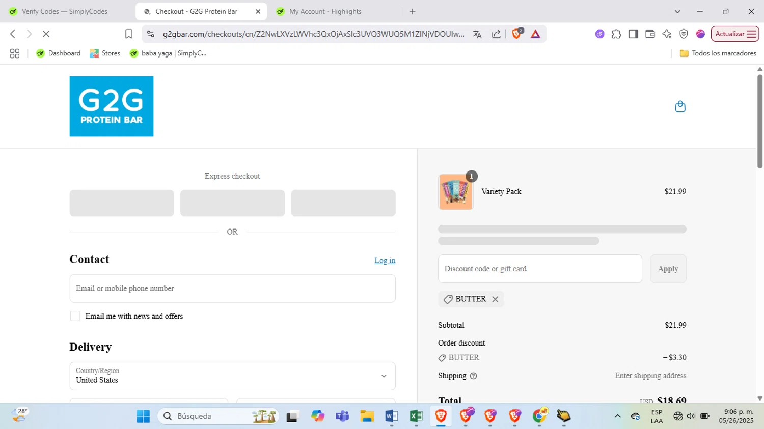Open Brave Shields lion icon
764x429 pixels.
pyautogui.click(x=517, y=34)
